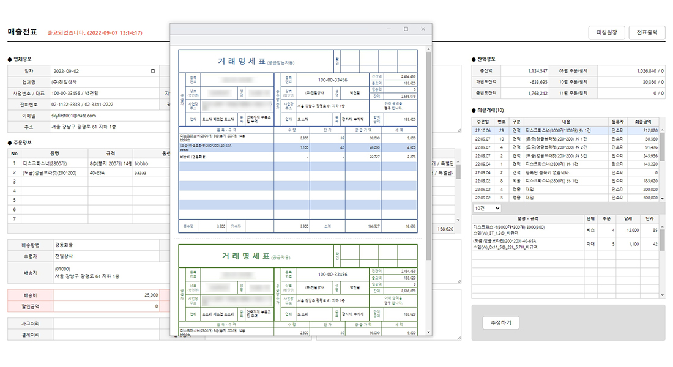Minimize the 거래명세표 popup window
Image resolution: width=673 pixels, height=367 pixels.
tap(389, 29)
